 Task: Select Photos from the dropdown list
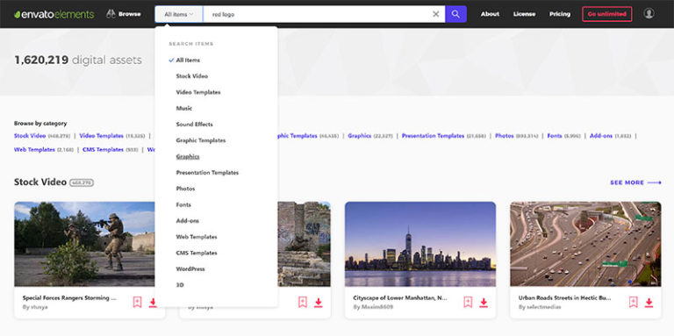[185, 189]
